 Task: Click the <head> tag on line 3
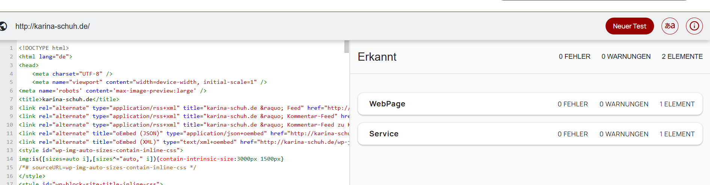29,65
